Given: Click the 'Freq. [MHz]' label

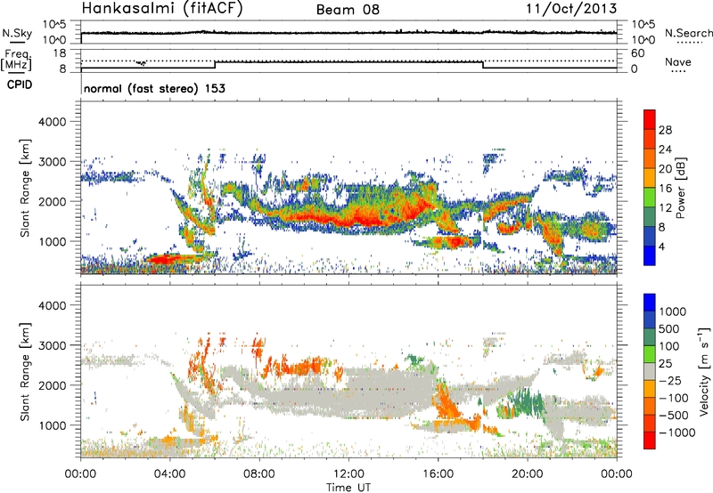Looking at the screenshot, I should [x=17, y=60].
